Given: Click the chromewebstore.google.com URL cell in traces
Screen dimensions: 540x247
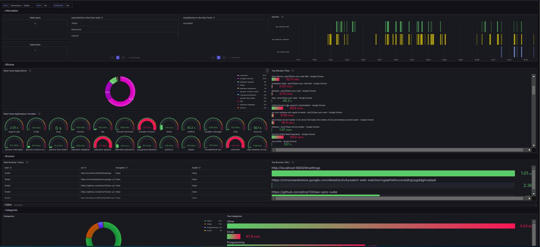Looking at the screenshot, I should tap(97, 179).
